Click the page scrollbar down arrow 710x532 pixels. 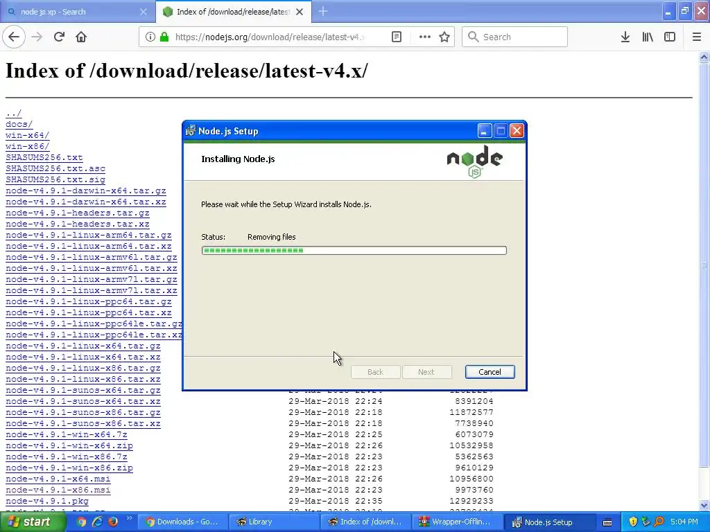coord(704,505)
